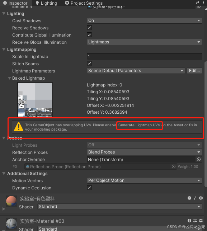Click the baked lightmap thumbnail

pos(35,100)
